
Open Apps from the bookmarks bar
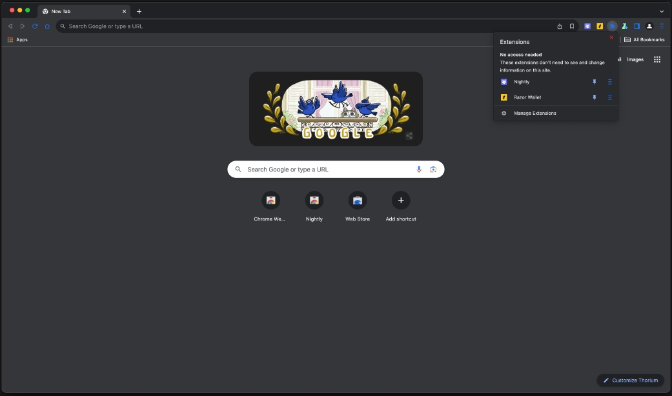(x=17, y=39)
